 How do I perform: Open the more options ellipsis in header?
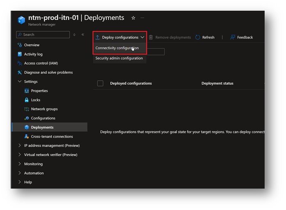142,18
